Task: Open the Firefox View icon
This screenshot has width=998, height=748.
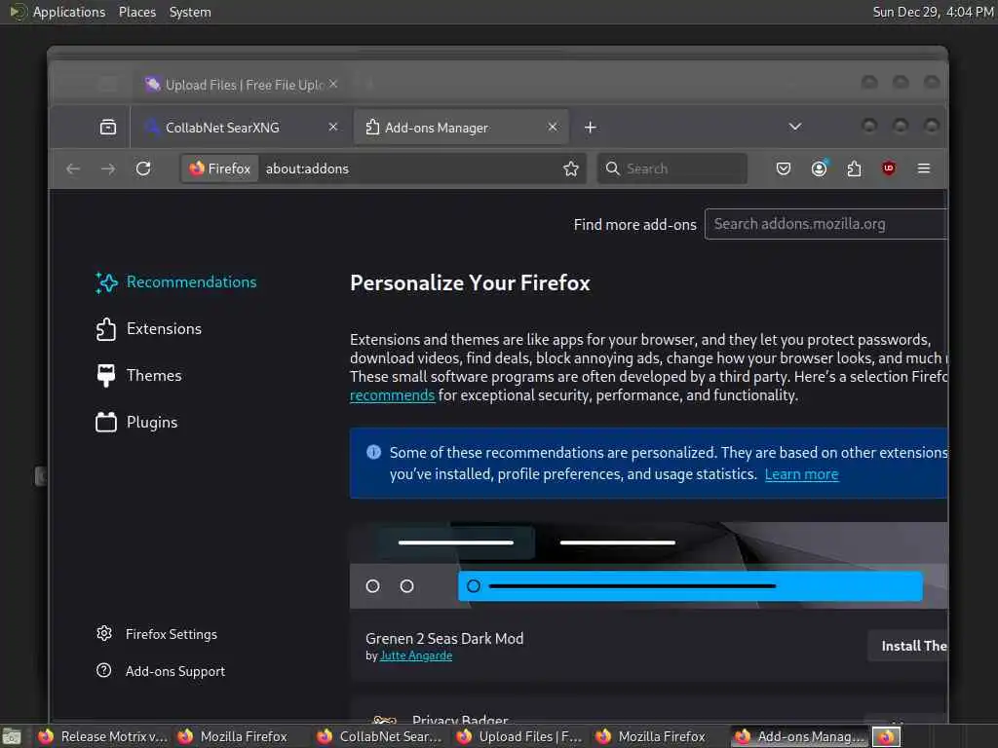Action: [108, 128]
